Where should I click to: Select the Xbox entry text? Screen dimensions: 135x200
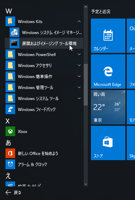tap(22, 132)
